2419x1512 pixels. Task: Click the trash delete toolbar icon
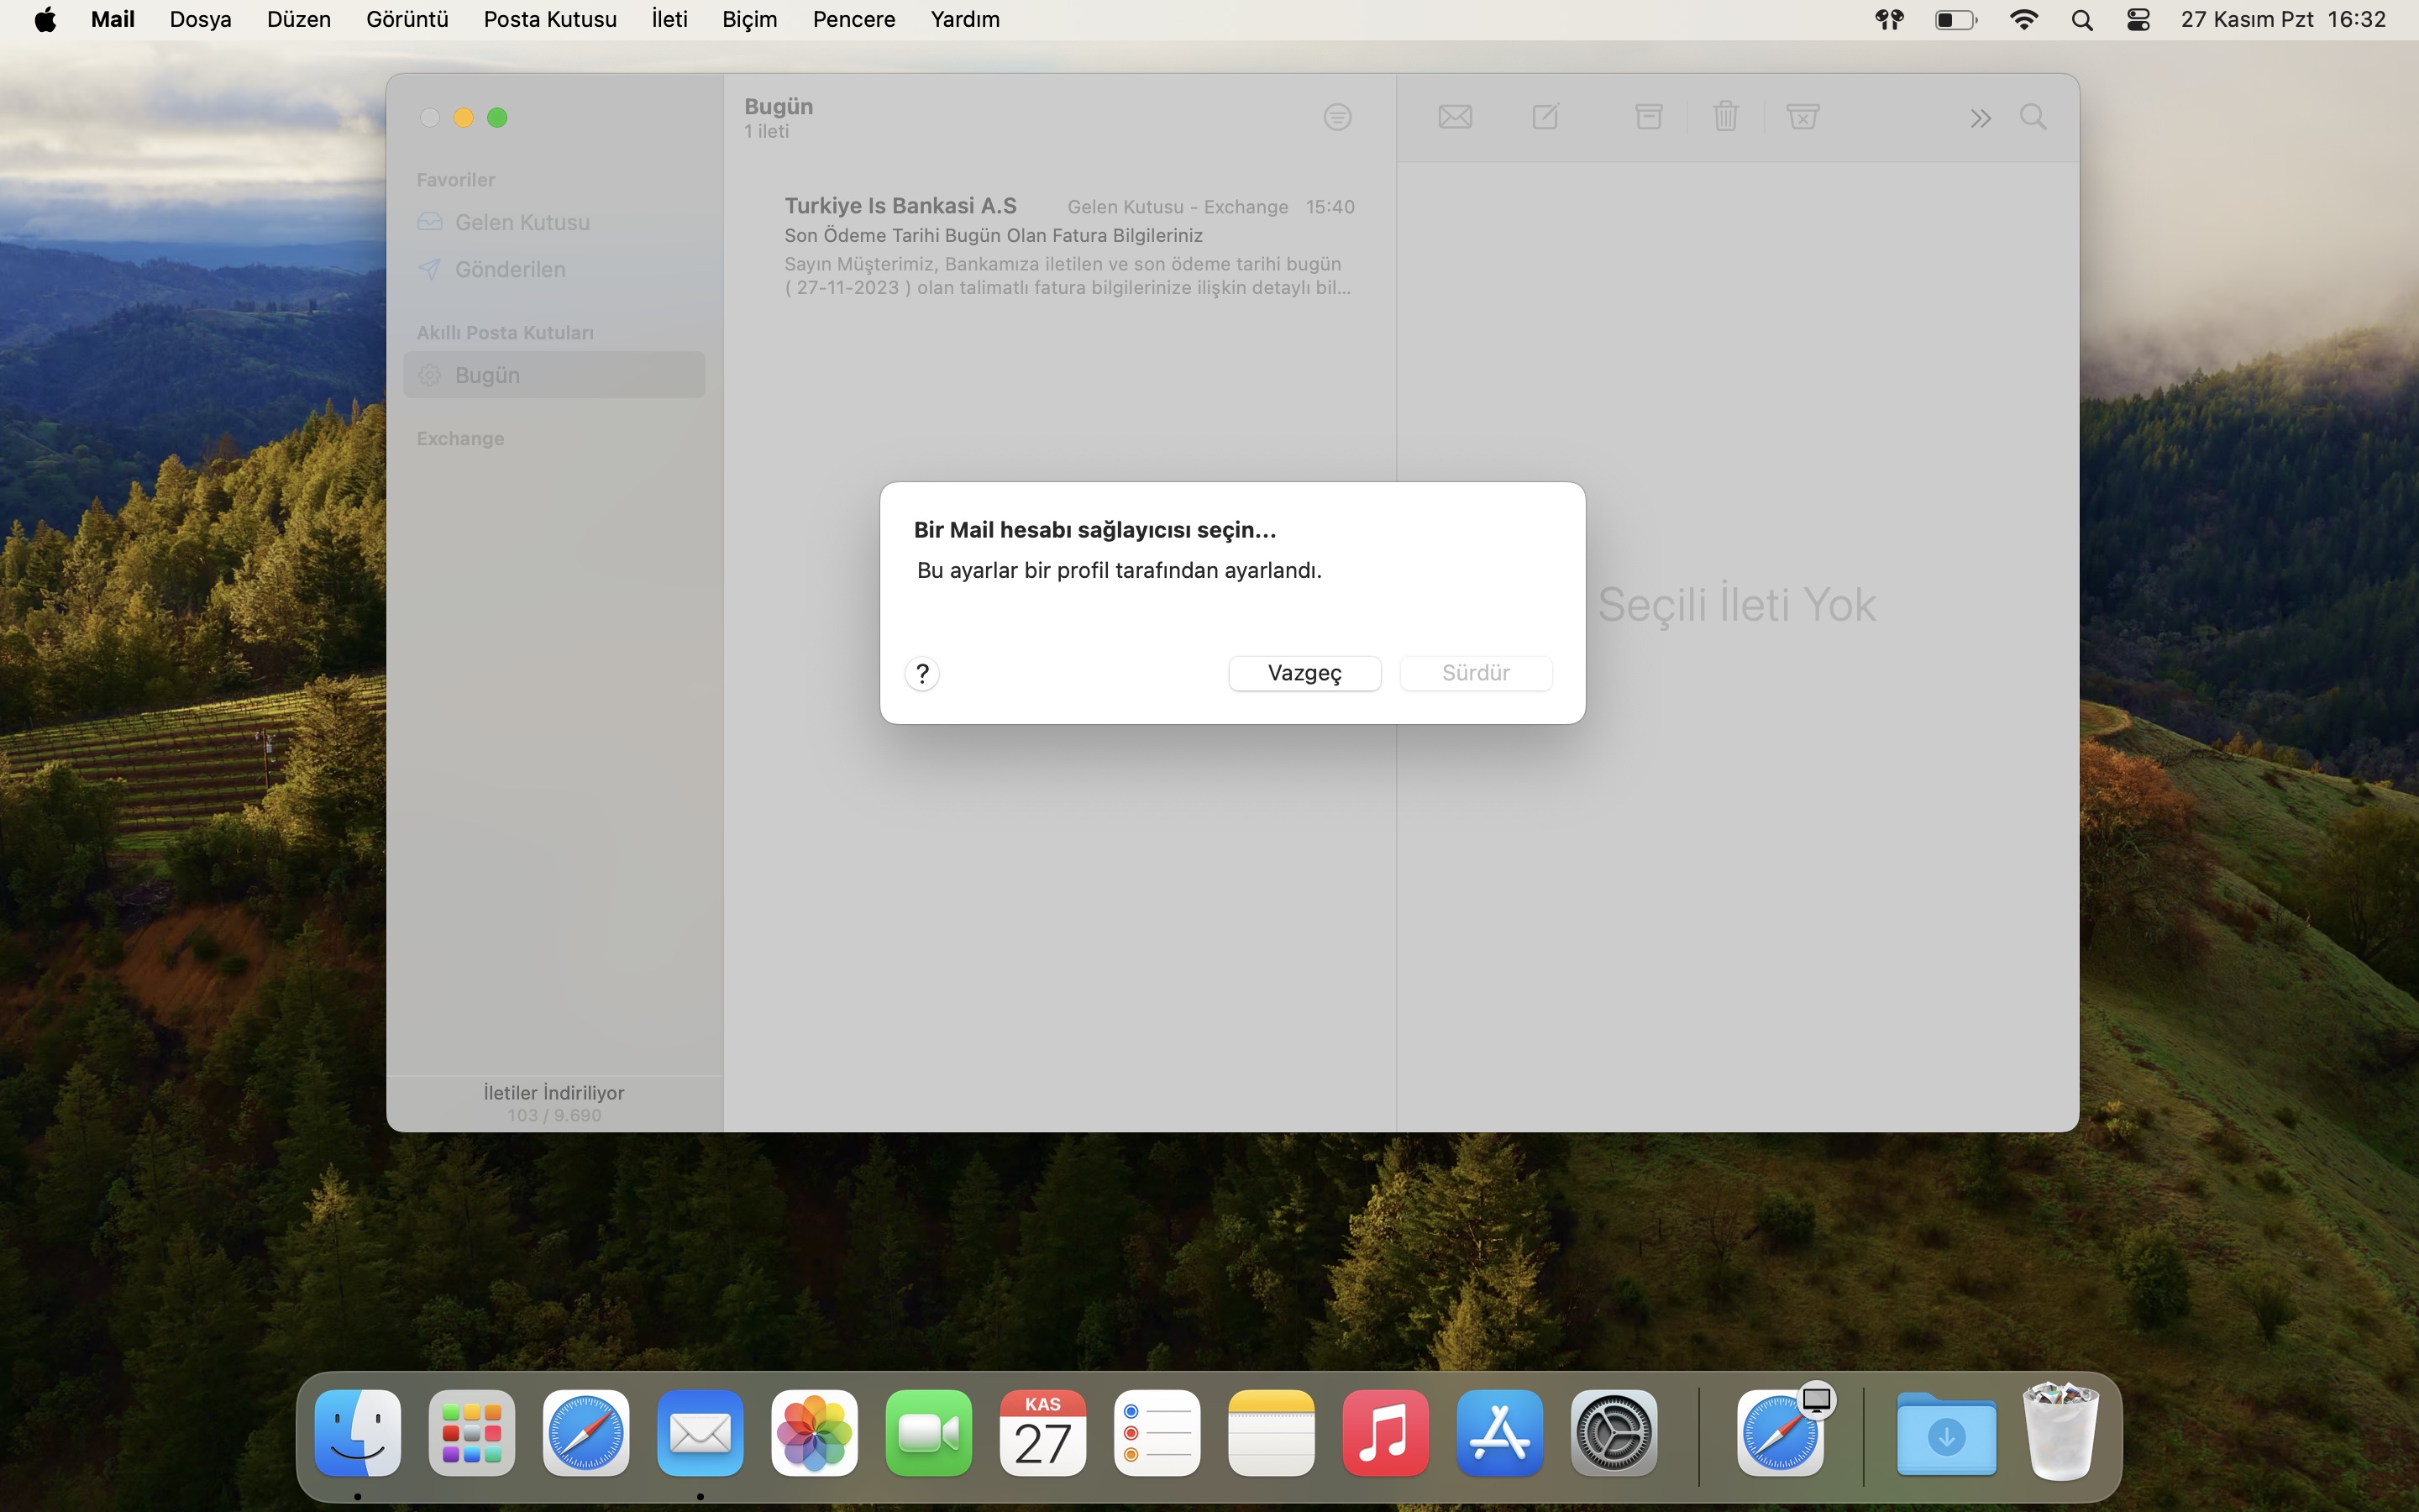point(1725,117)
